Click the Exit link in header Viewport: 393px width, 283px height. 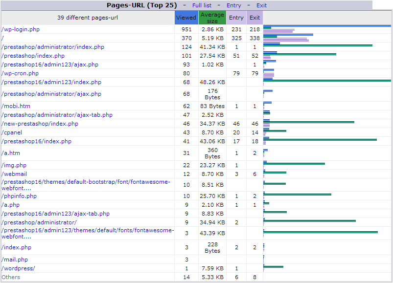click(261, 5)
